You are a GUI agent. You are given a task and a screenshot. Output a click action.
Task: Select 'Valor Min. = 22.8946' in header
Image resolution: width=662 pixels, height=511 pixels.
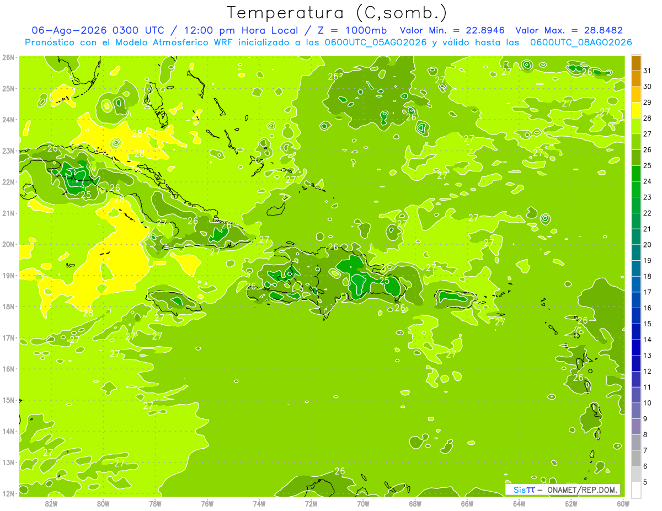(x=452, y=30)
